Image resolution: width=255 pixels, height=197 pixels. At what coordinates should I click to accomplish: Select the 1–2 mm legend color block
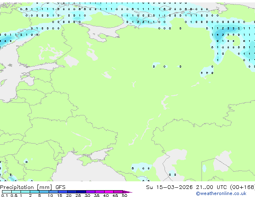tap(25, 192)
